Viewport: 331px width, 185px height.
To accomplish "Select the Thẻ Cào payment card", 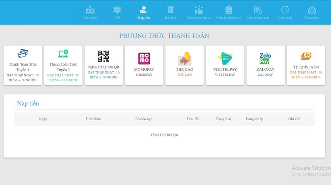I will point(185,65).
